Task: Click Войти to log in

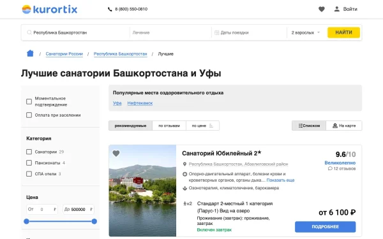Action: 350,10
